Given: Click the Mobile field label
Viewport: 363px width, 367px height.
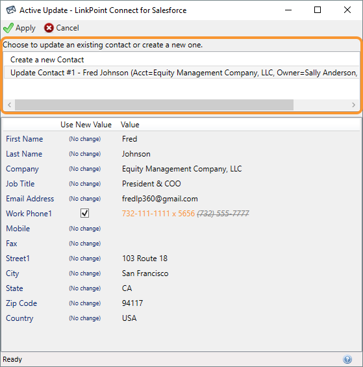Looking at the screenshot, I should (x=18, y=229).
